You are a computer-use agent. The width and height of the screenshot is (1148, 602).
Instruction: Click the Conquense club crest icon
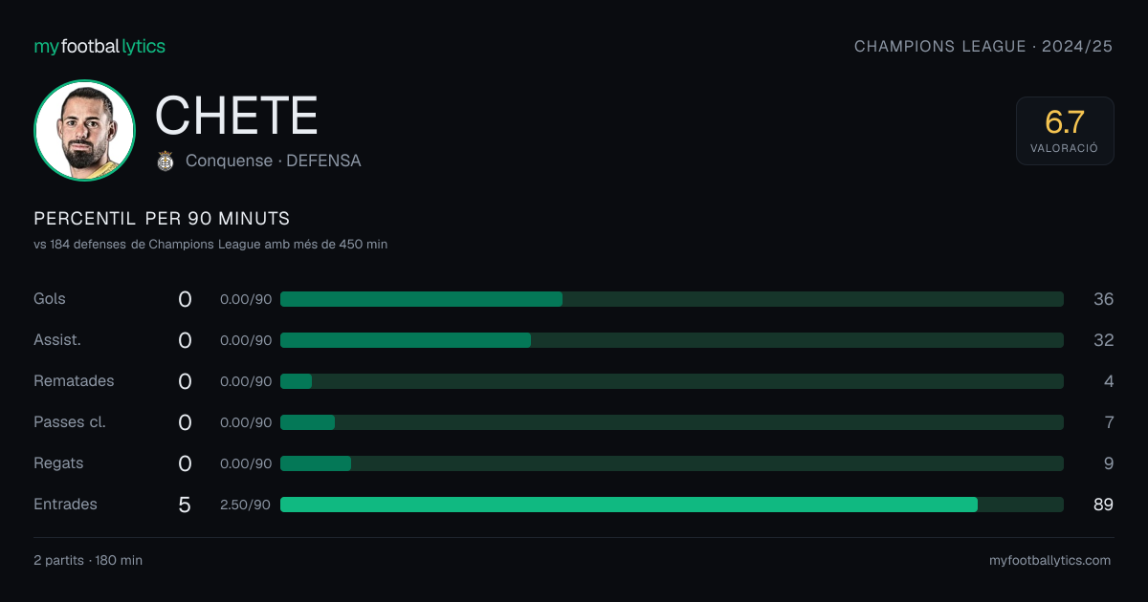coord(166,161)
